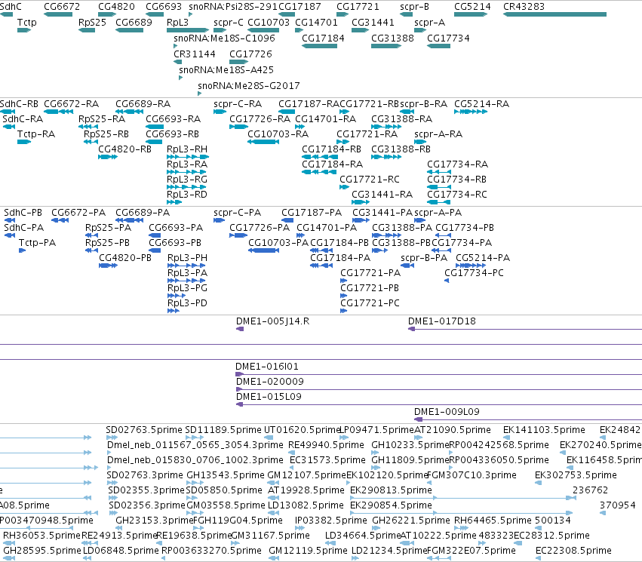Click the RpS25-PA protein label
The height and width of the screenshot is (562, 642).
(108, 228)
